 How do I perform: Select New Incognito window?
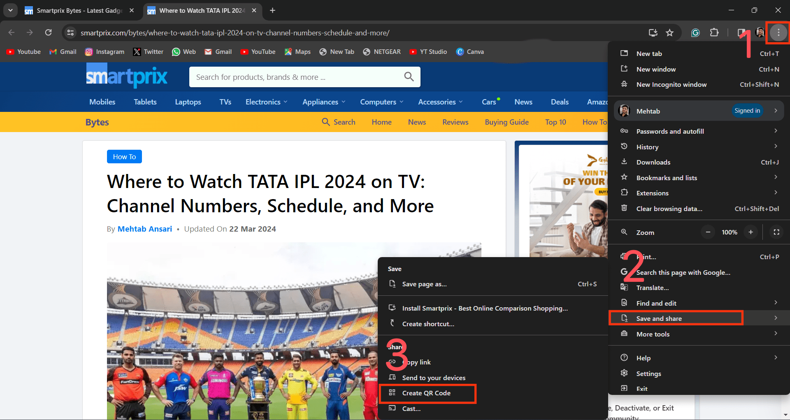(x=699, y=84)
